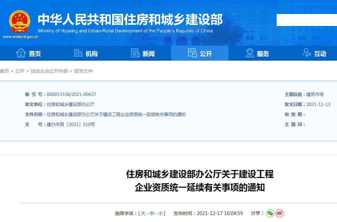Click document number 建办市函〔2021〕510号
This screenshot has width=337, height=222.
71,125
